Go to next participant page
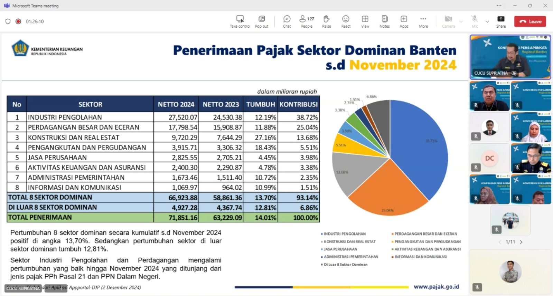Screen dimensions: 553x296 click(521, 242)
